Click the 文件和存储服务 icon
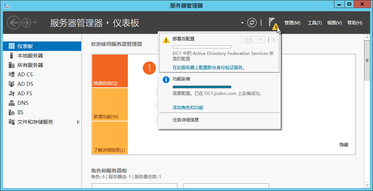The height and width of the screenshot is (191, 373). tap(11, 122)
